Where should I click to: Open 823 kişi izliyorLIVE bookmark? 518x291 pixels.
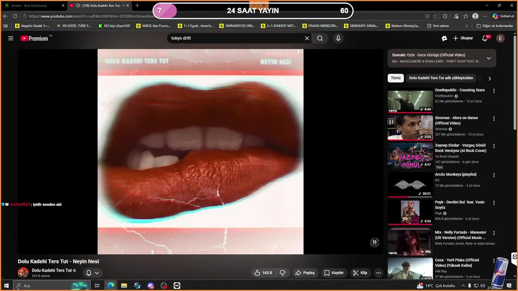coord(114,26)
